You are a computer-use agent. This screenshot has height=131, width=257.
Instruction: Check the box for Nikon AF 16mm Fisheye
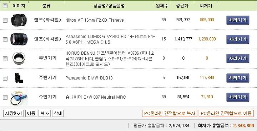click(5, 20)
